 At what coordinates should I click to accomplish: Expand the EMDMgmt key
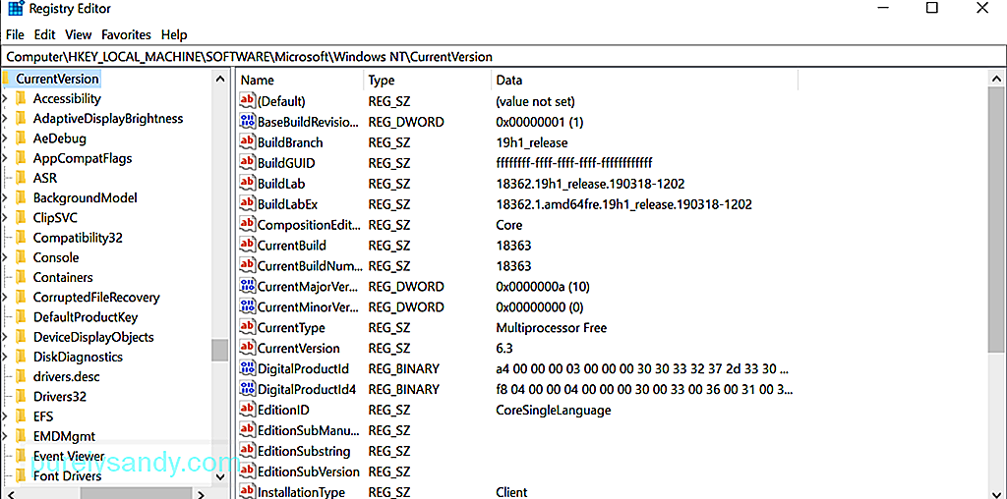click(x=5, y=437)
